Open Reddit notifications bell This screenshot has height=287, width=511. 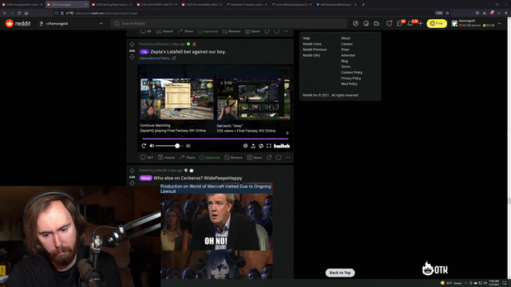(x=410, y=23)
